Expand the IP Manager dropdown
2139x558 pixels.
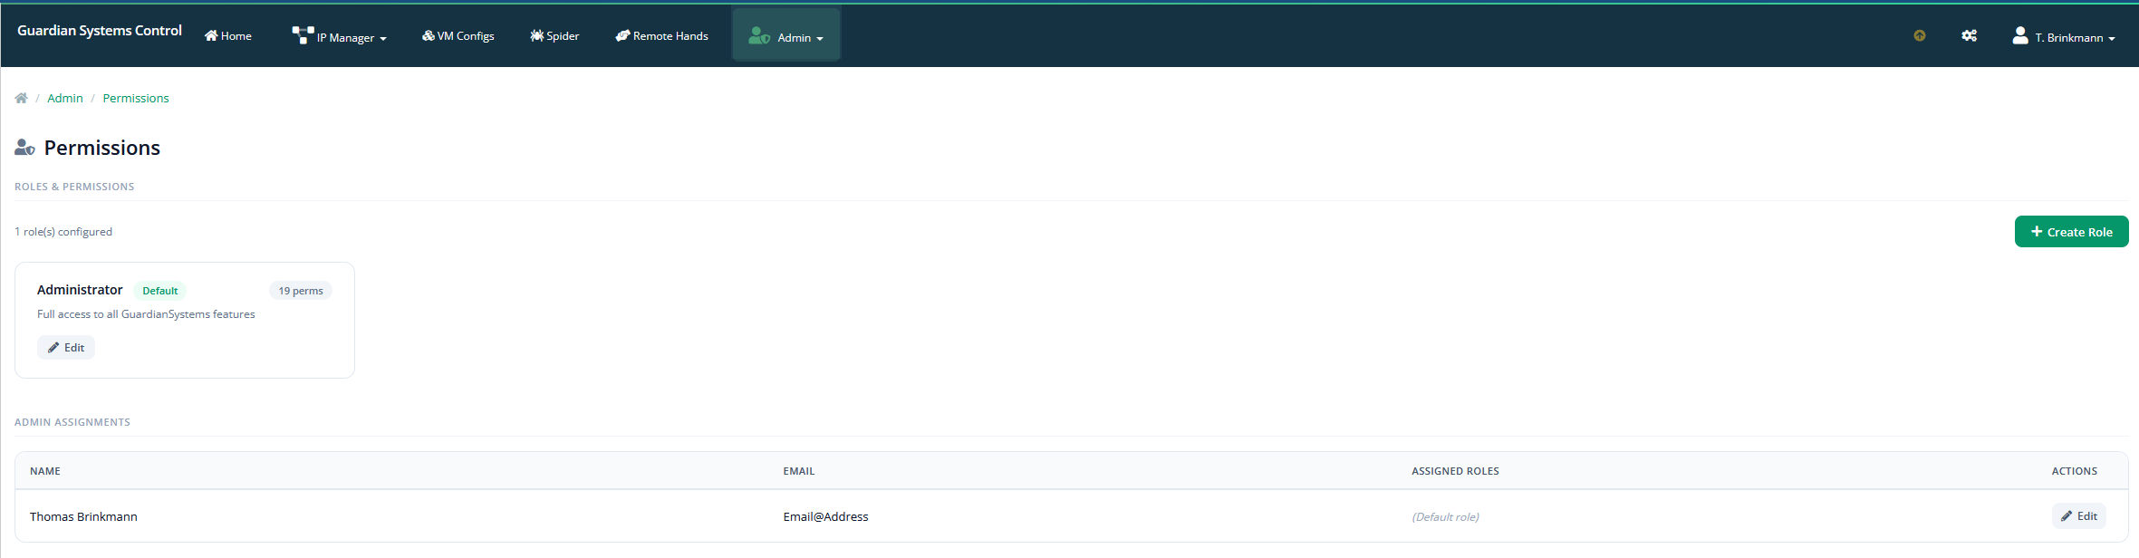339,36
